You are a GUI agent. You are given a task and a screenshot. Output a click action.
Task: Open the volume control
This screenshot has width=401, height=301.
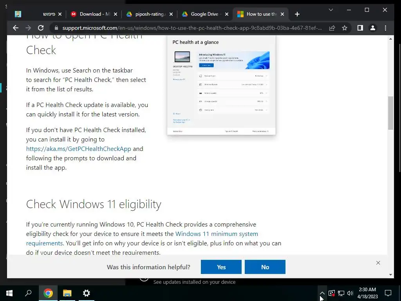350,293
